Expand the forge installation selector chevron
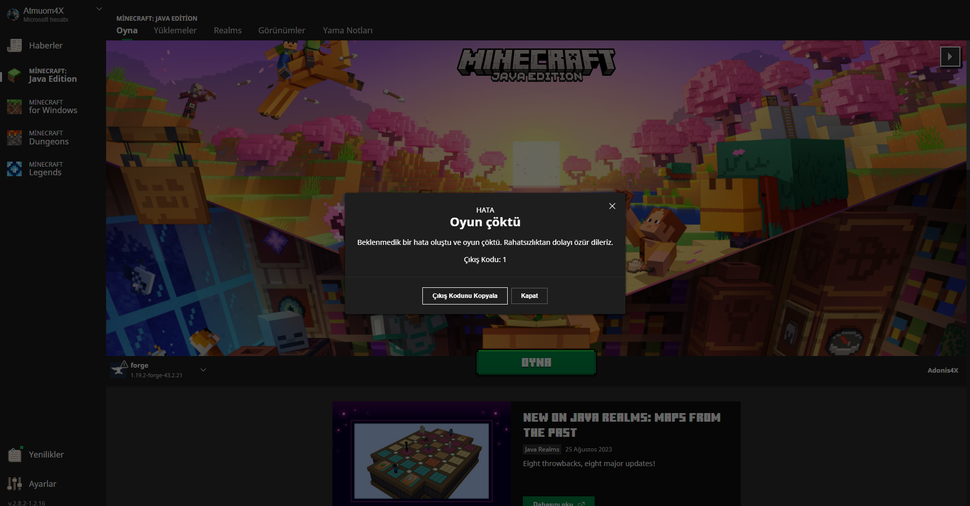 tap(203, 370)
